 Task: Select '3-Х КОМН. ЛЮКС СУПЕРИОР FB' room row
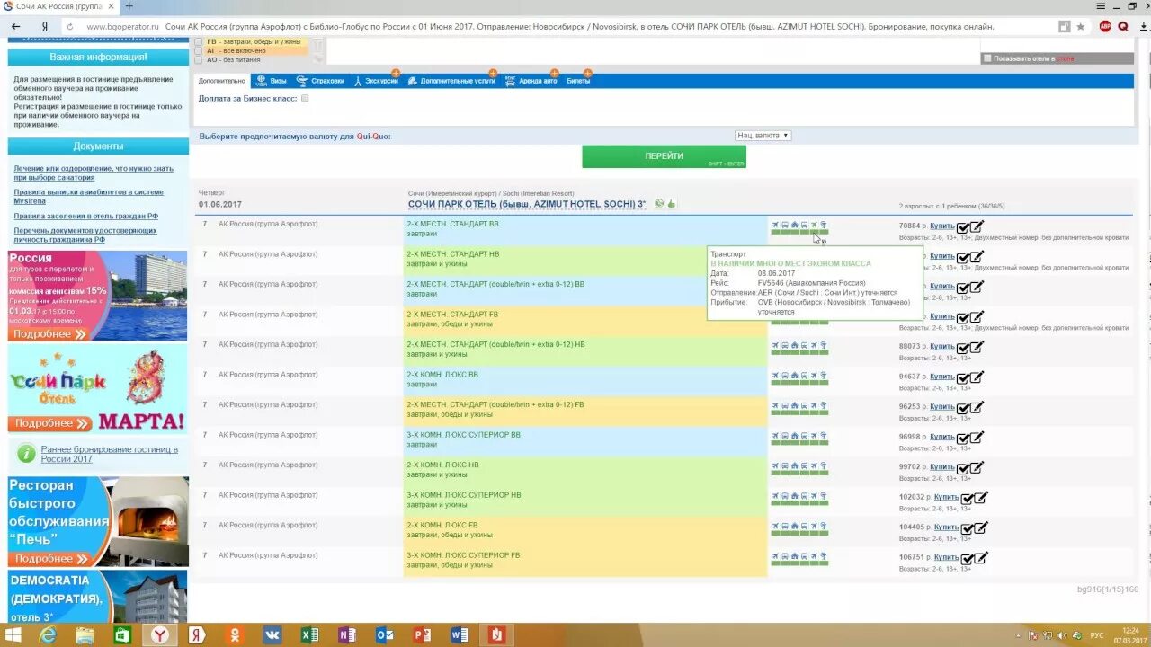(x=585, y=560)
